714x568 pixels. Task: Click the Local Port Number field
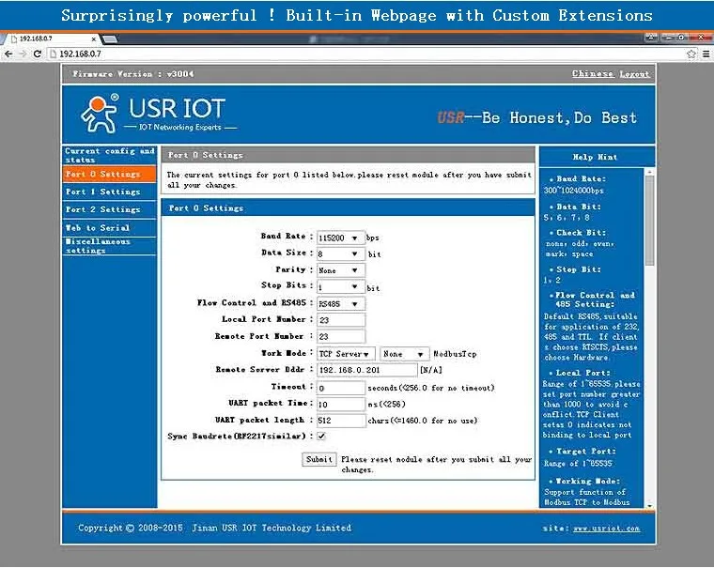[341, 320]
